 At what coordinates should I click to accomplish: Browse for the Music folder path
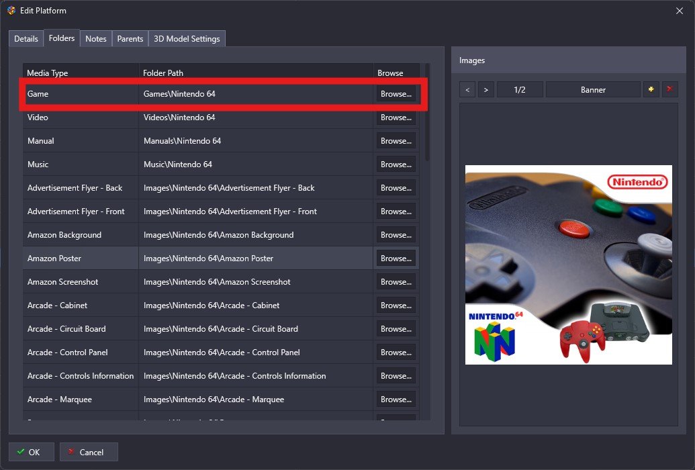point(396,164)
